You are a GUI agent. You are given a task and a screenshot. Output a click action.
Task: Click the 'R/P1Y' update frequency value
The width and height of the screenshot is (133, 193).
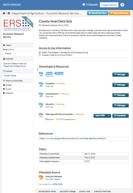pos(87,161)
